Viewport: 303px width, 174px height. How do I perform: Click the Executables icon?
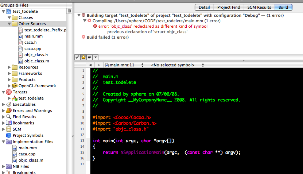coord(9,104)
